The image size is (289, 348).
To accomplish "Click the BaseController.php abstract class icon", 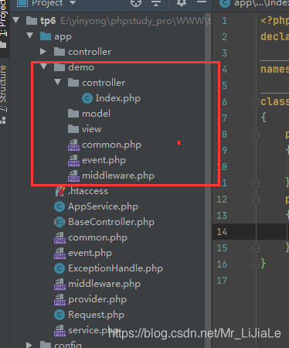I will point(59,222).
